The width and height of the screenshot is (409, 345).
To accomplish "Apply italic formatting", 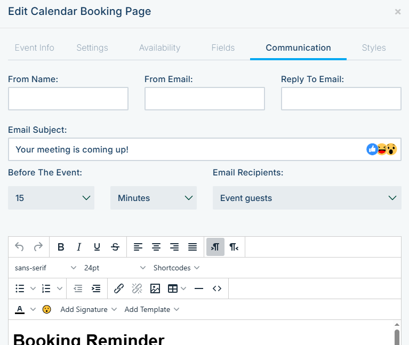I will point(79,247).
